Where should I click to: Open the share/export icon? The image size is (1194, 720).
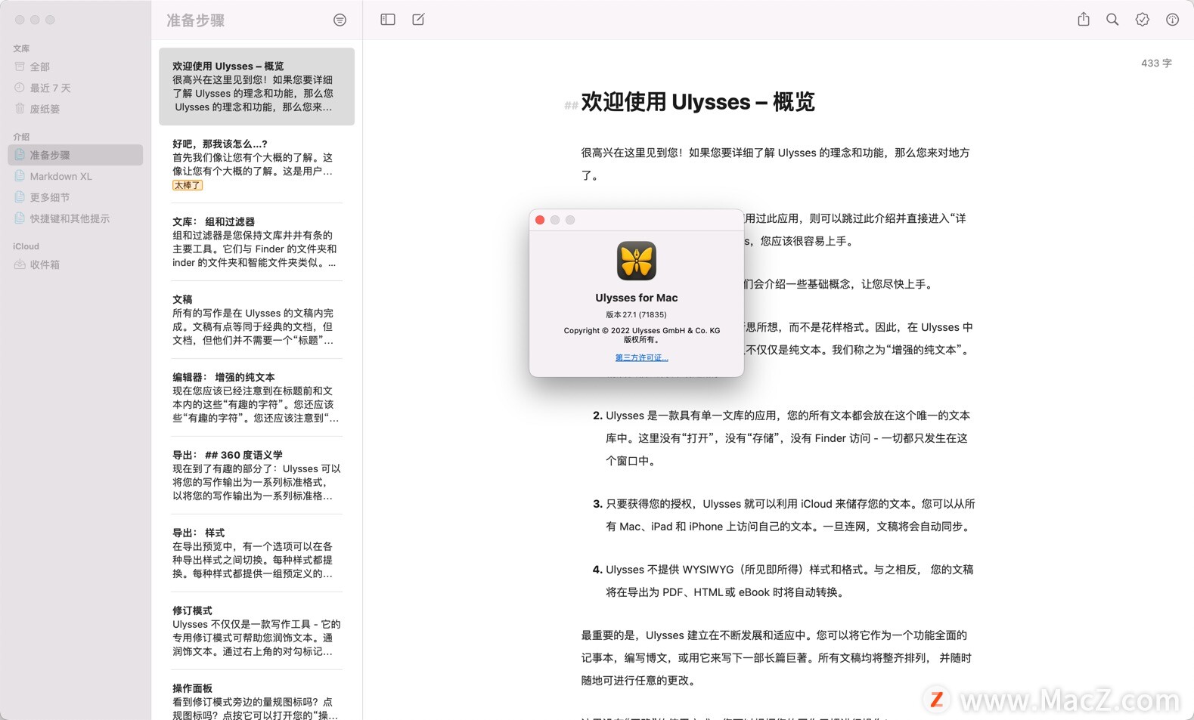point(1084,20)
